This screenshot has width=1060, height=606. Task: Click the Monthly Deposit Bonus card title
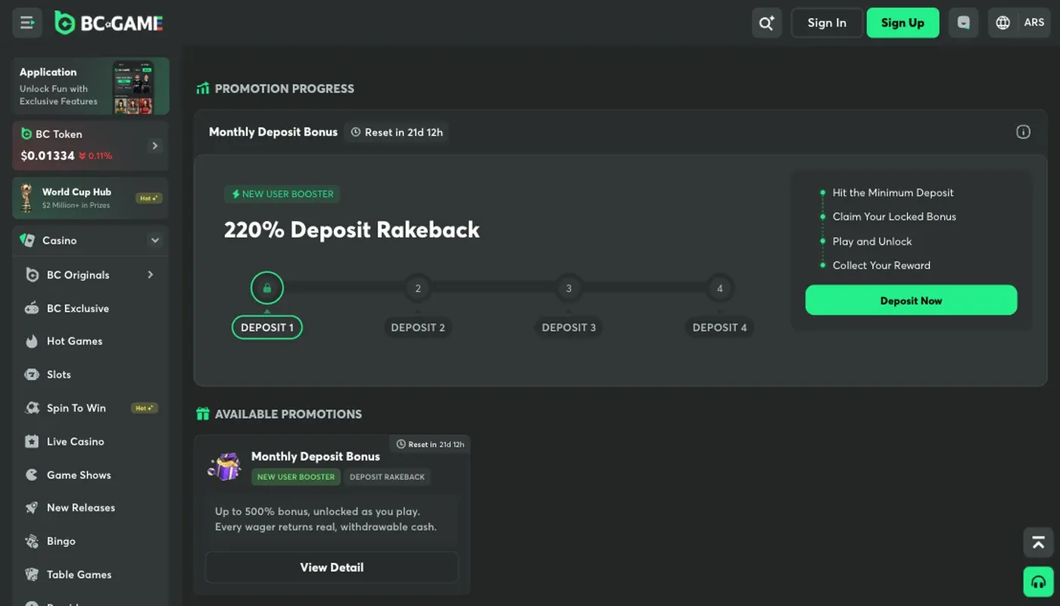tap(316, 456)
